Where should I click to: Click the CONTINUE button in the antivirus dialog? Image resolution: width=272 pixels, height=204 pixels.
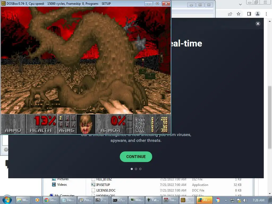pyautogui.click(x=136, y=157)
